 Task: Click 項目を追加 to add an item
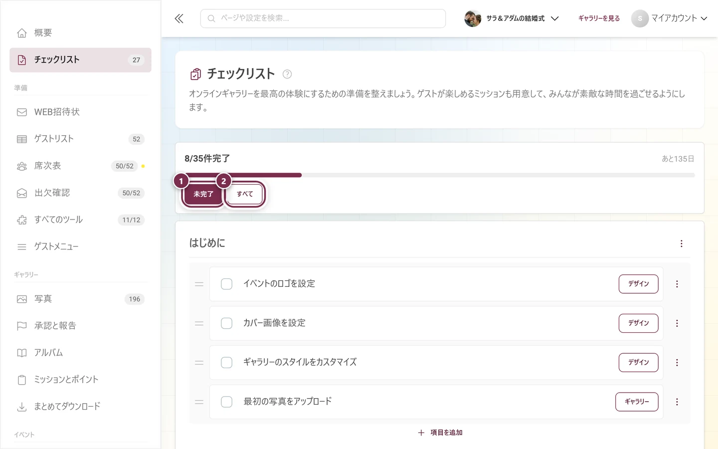click(x=440, y=433)
